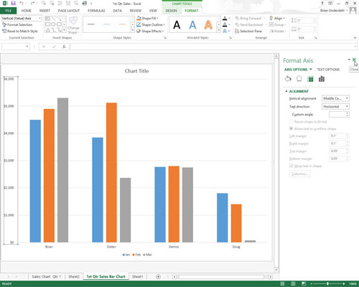
Task: Open the Text direction dropdown
Action: click(335, 106)
